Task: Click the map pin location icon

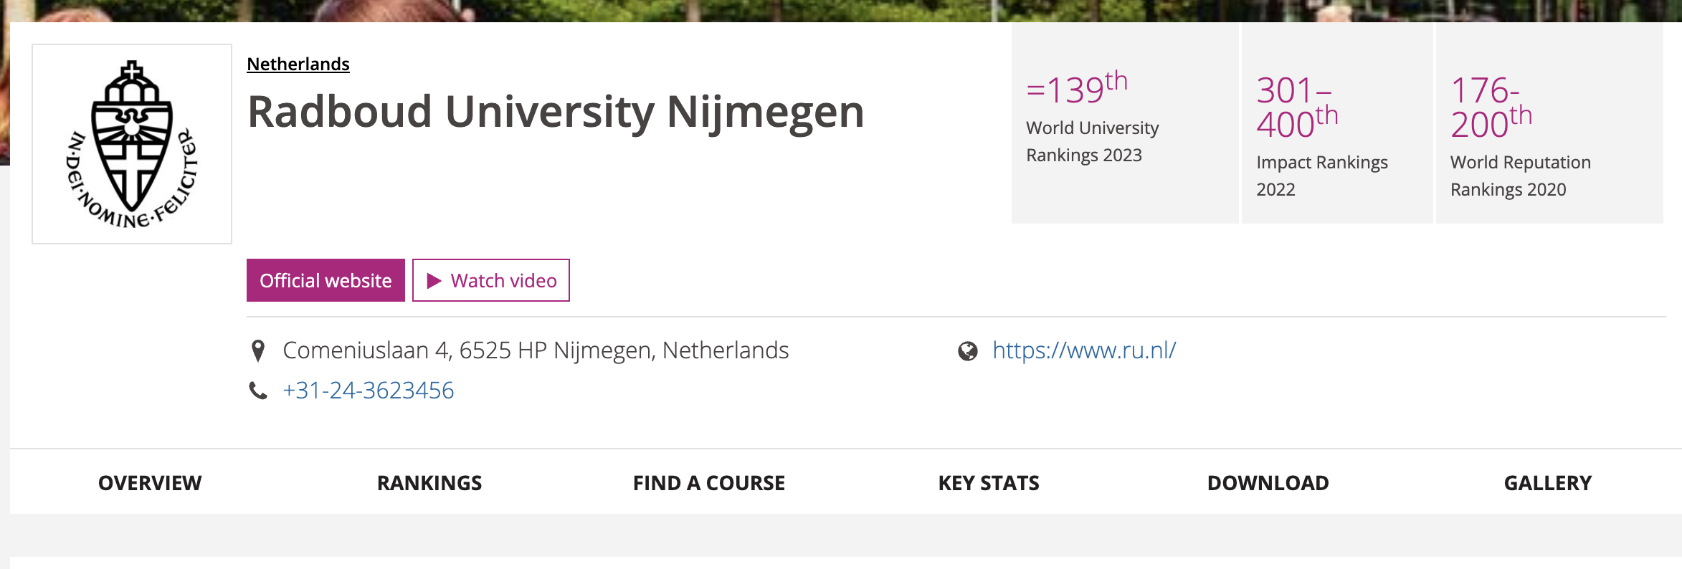Action: [258, 350]
